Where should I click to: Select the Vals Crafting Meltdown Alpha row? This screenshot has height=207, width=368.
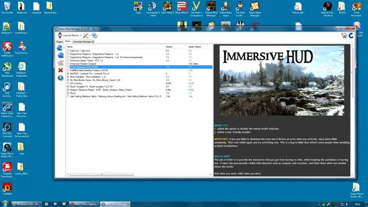[x=139, y=97]
